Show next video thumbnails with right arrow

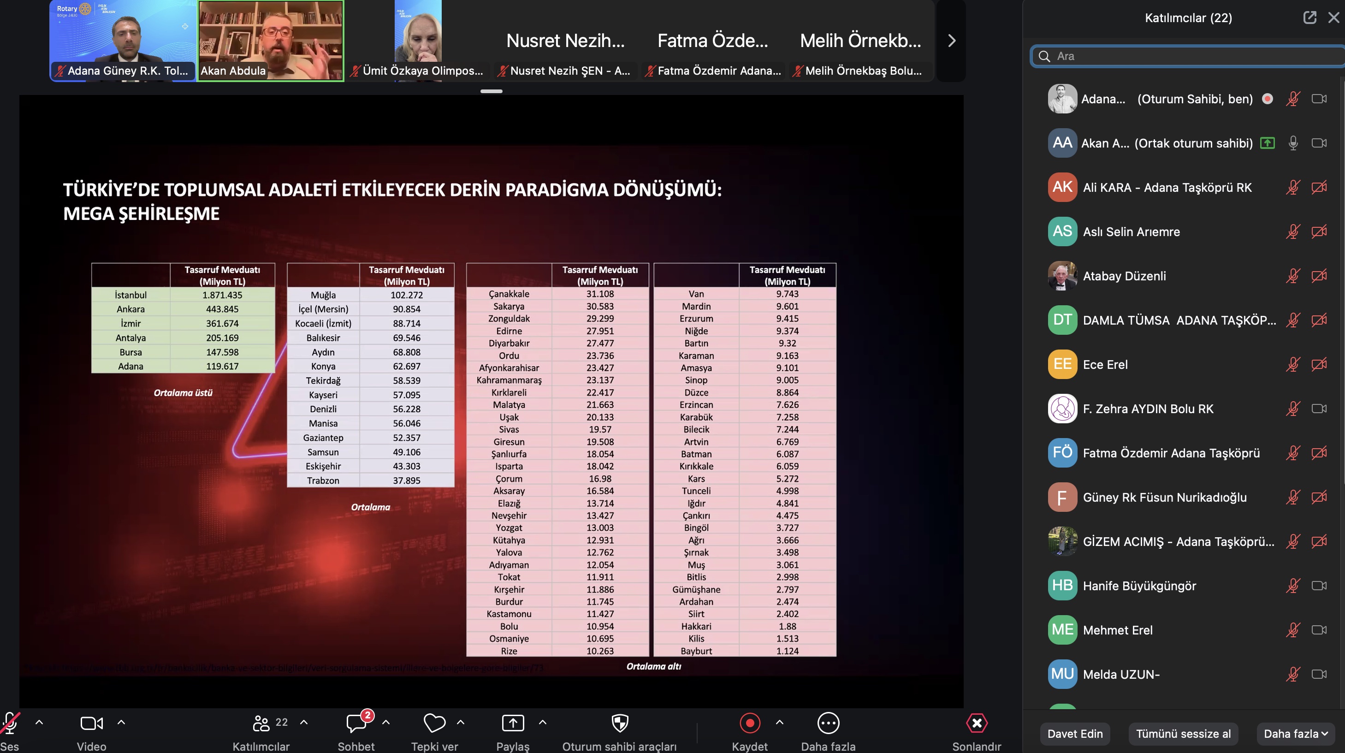click(951, 41)
